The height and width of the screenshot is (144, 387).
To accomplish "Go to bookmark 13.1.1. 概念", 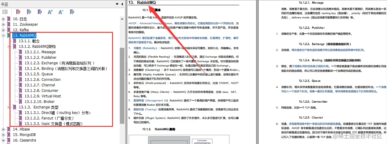I will 29,41.
